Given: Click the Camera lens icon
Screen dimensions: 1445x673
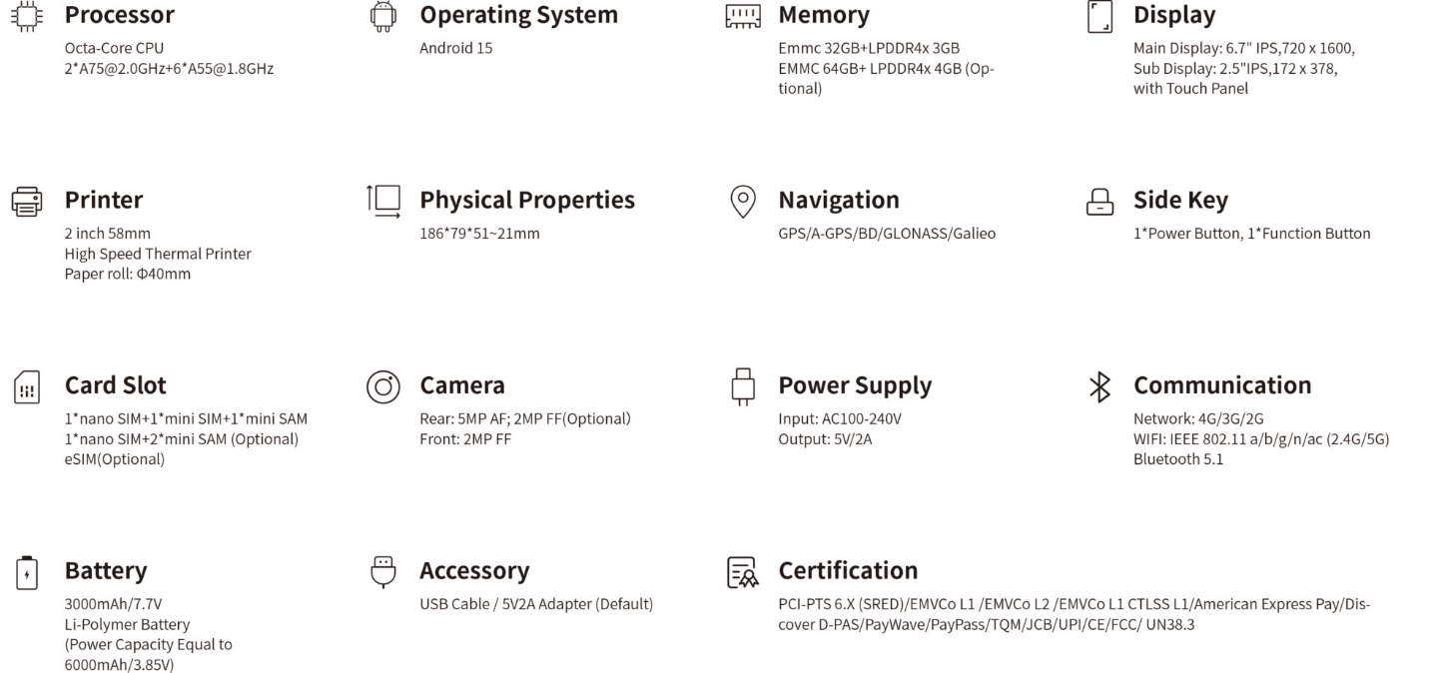Looking at the screenshot, I should coord(383,386).
